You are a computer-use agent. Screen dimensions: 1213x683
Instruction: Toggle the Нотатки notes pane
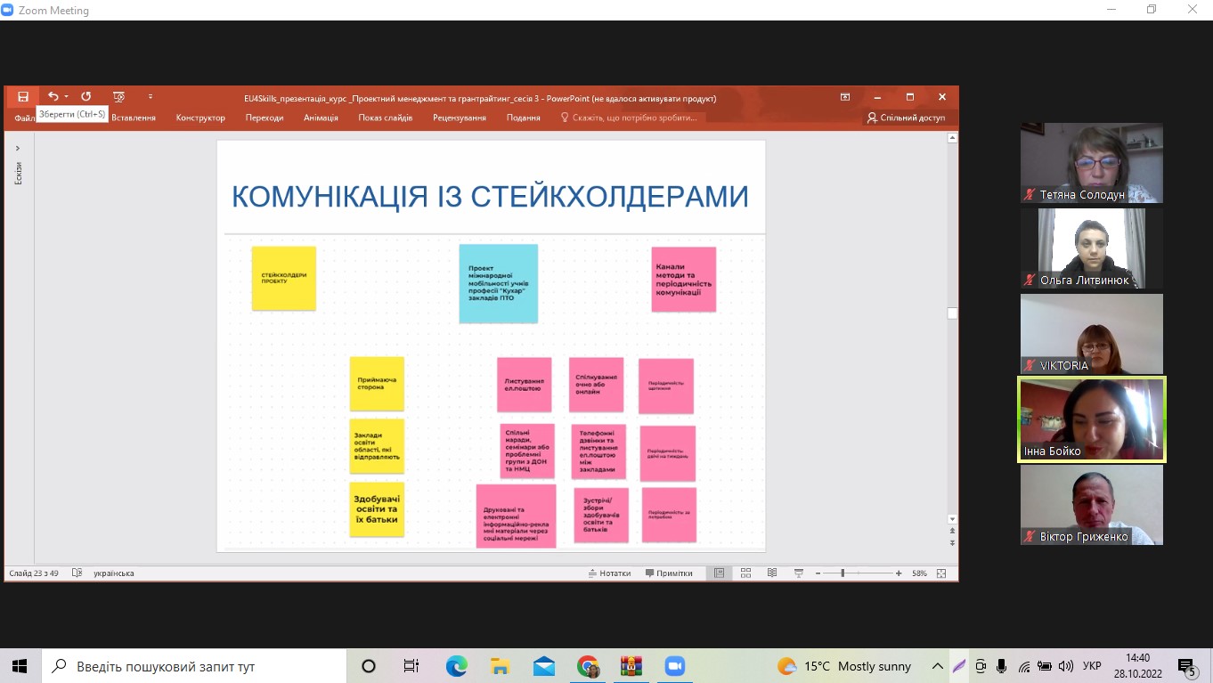pyautogui.click(x=610, y=573)
